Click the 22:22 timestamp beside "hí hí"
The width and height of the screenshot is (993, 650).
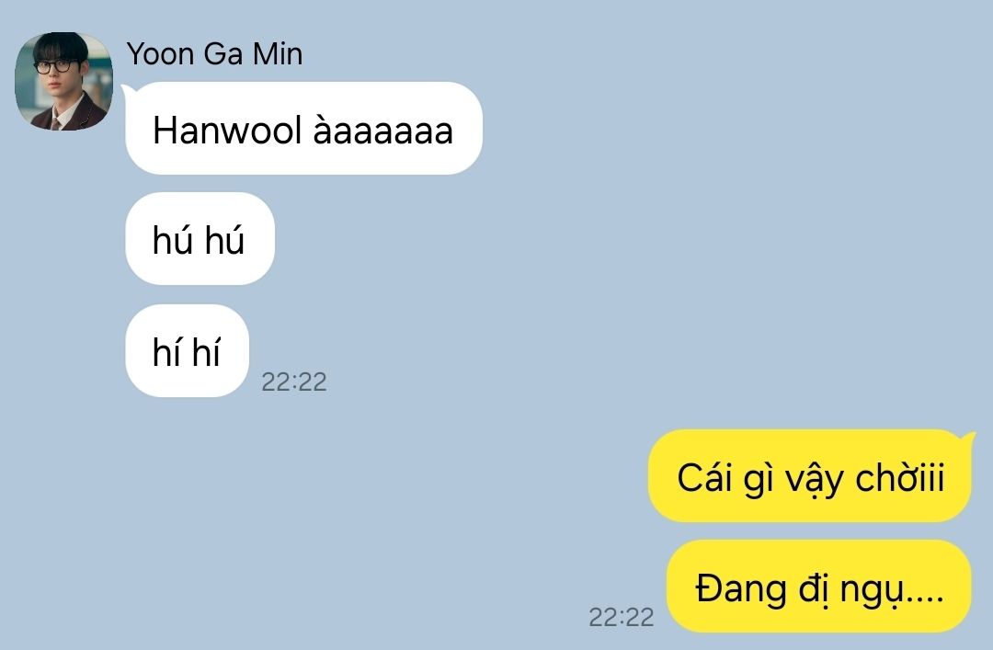point(294,382)
